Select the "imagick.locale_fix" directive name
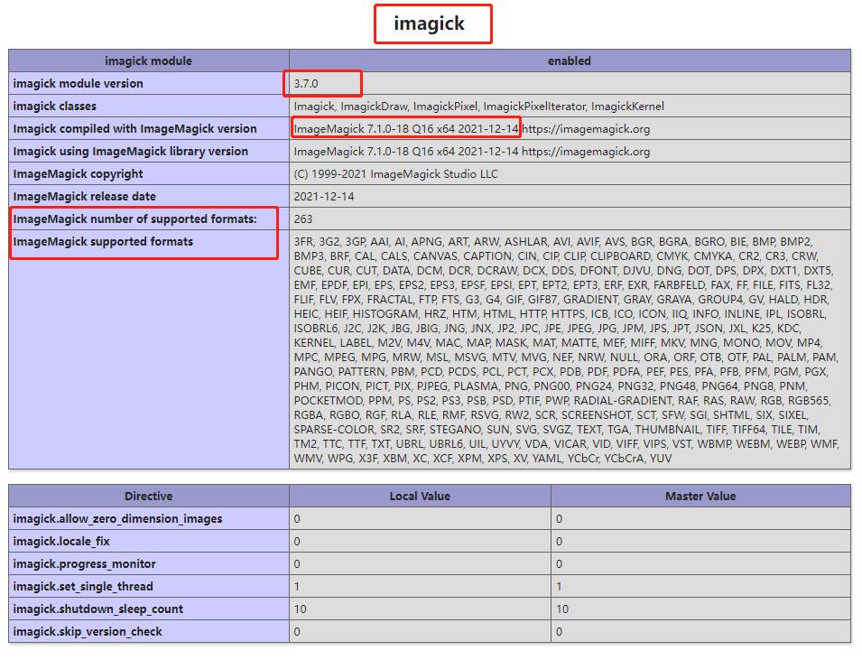Image resolution: width=862 pixels, height=660 pixels. pyautogui.click(x=61, y=541)
